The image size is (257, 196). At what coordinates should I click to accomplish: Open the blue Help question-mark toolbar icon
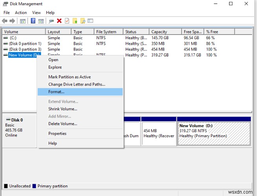(x=33, y=21)
